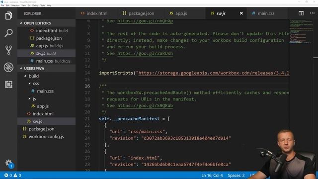This screenshot has height=179, width=318.
Task: Follow the goo.gl/2aRDsh link
Action: pyautogui.click(x=145, y=53)
